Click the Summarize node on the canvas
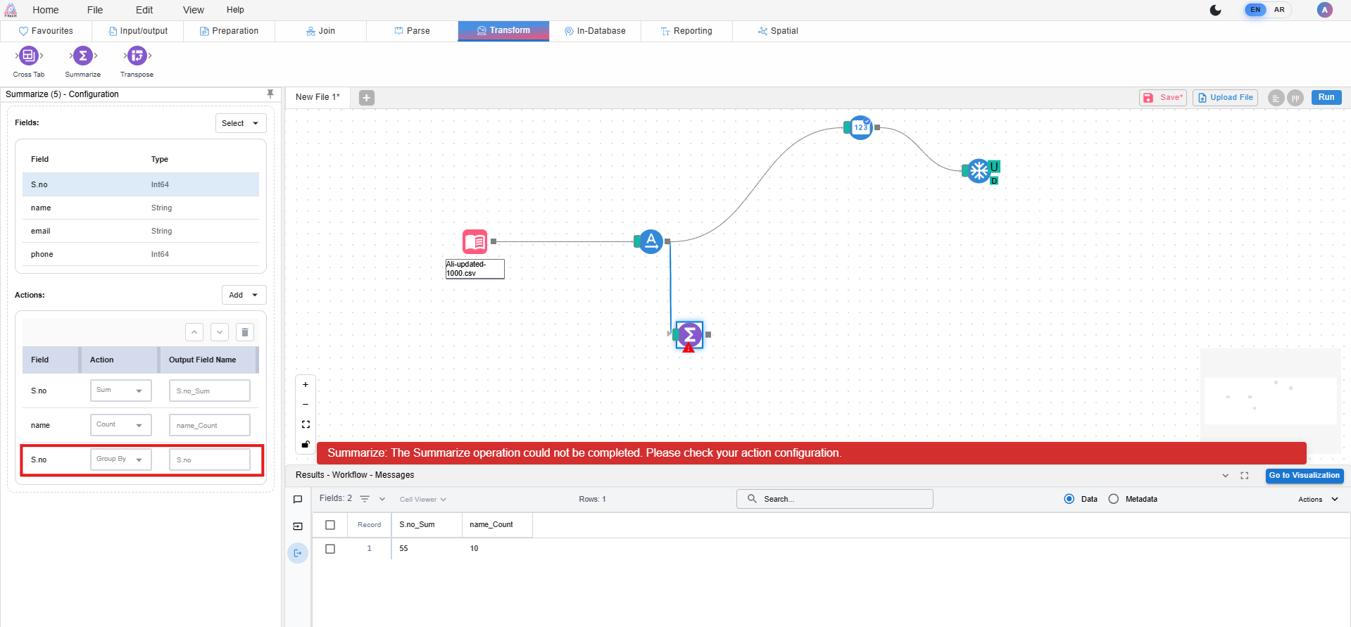 (689, 335)
